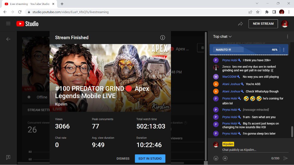The height and width of the screenshot is (165, 294).
Task: Go back using the left arrow in sidebar
Action: click(8, 39)
